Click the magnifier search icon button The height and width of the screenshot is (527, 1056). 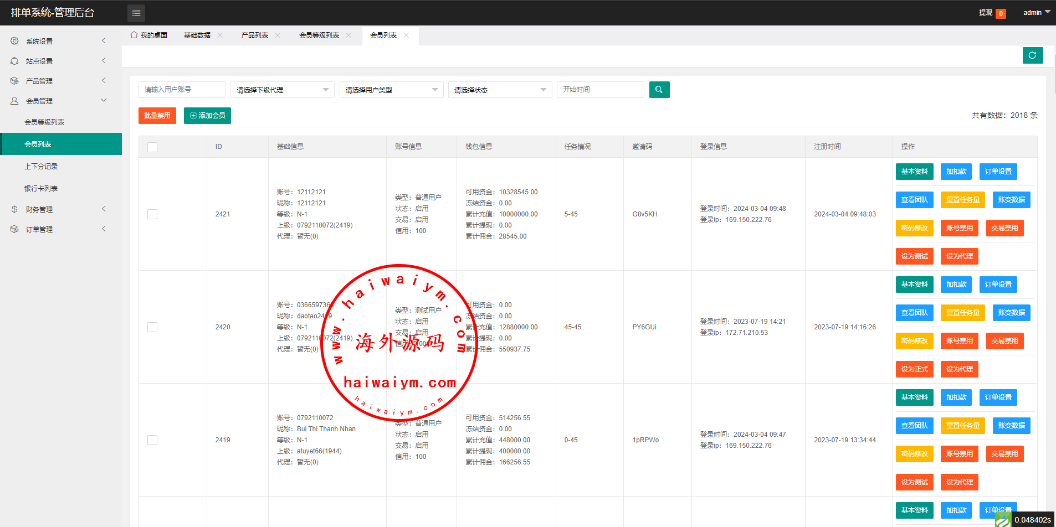click(x=659, y=90)
